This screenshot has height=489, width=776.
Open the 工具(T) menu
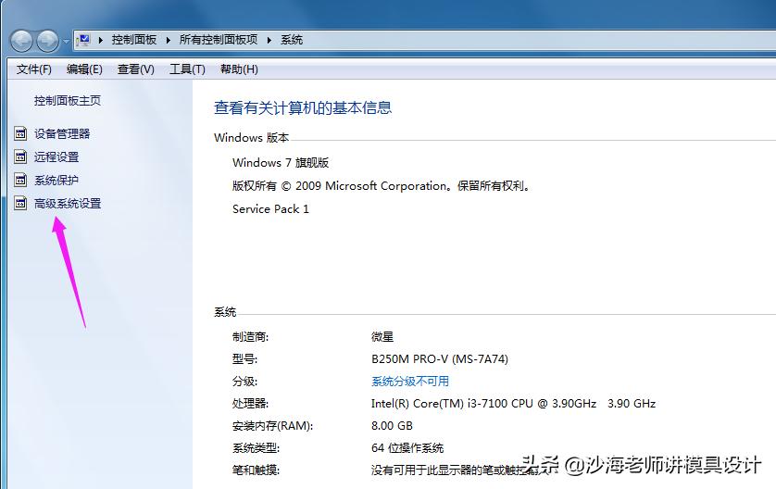[x=187, y=69]
